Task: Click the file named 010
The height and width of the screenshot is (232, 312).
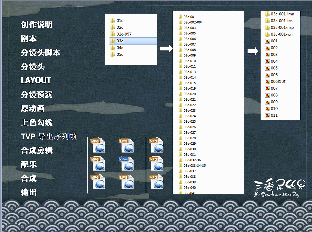Action: [274, 109]
